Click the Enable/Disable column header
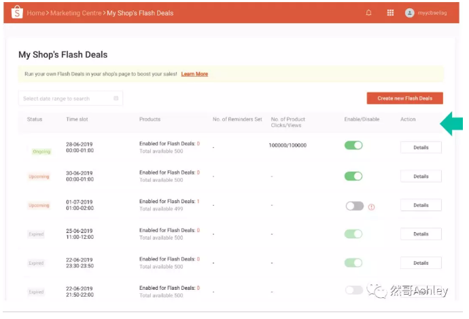 point(362,119)
